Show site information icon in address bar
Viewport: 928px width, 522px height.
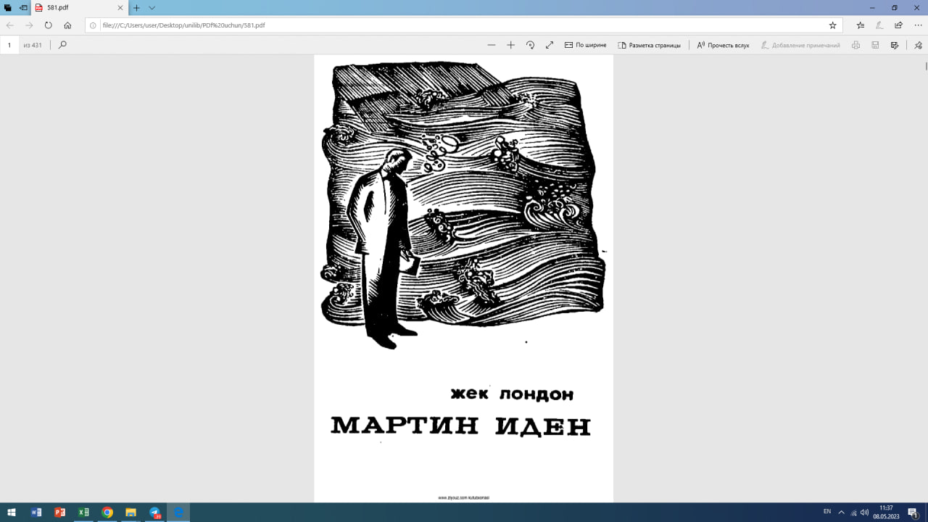(93, 25)
